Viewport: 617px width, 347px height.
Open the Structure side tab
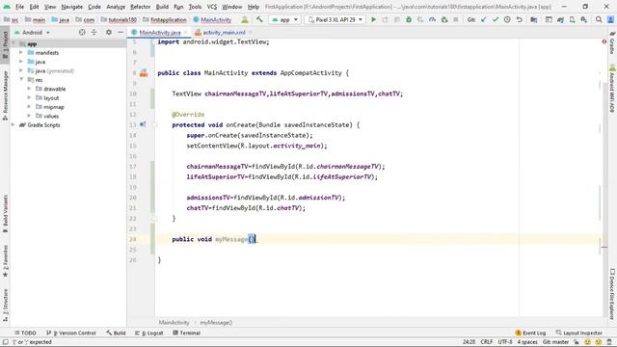click(x=5, y=306)
